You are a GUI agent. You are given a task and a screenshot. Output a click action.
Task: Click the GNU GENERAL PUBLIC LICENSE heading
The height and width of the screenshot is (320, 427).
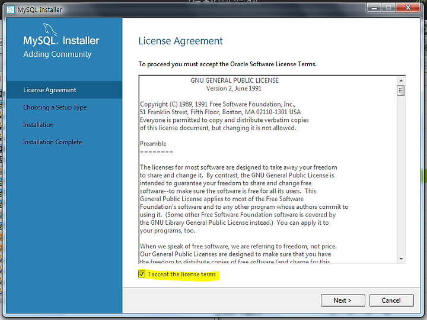click(x=234, y=80)
